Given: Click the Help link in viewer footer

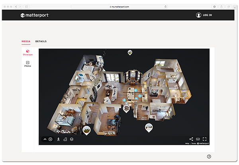Looking at the screenshot, I should [x=187, y=143].
